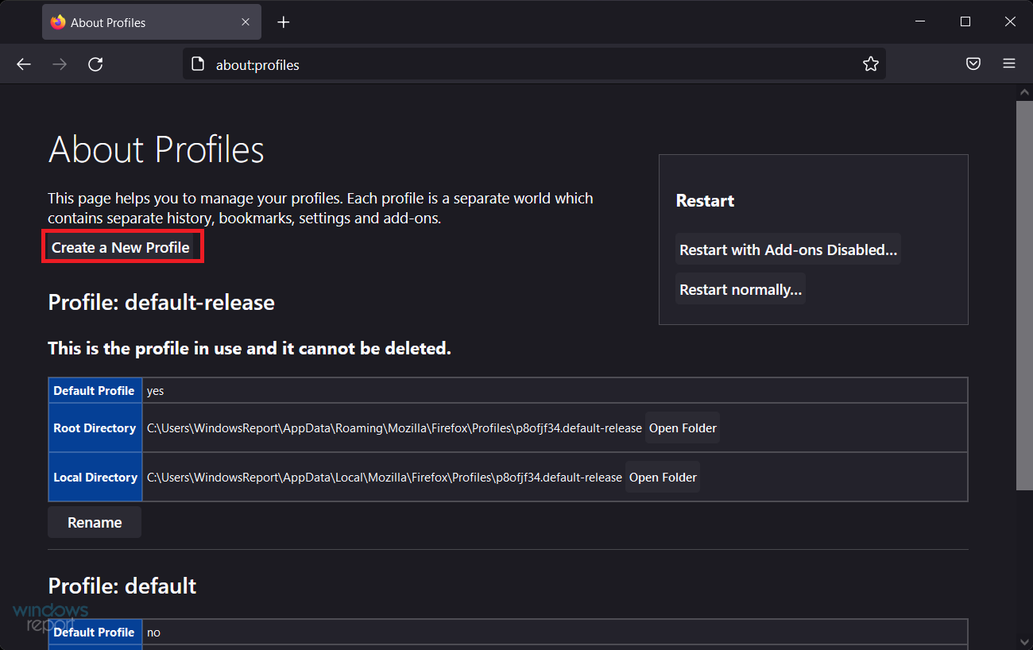Open a new tab with plus icon
Screen dimensions: 1033x650
[284, 22]
